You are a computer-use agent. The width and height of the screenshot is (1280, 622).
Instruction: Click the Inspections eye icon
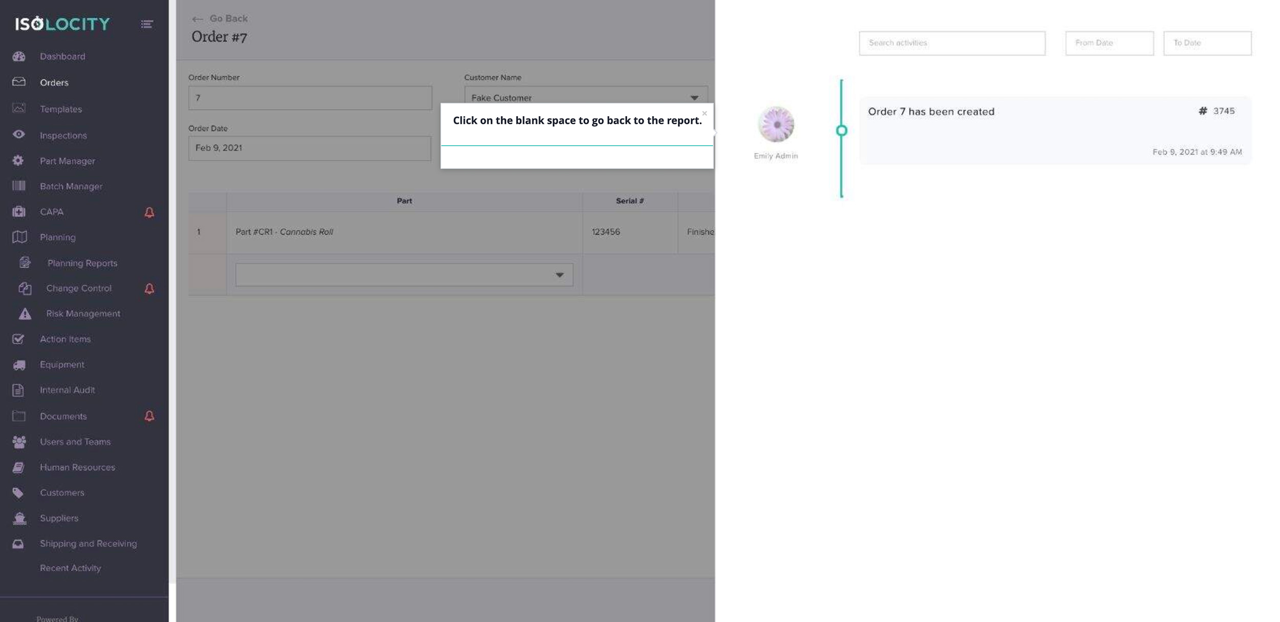coord(19,135)
